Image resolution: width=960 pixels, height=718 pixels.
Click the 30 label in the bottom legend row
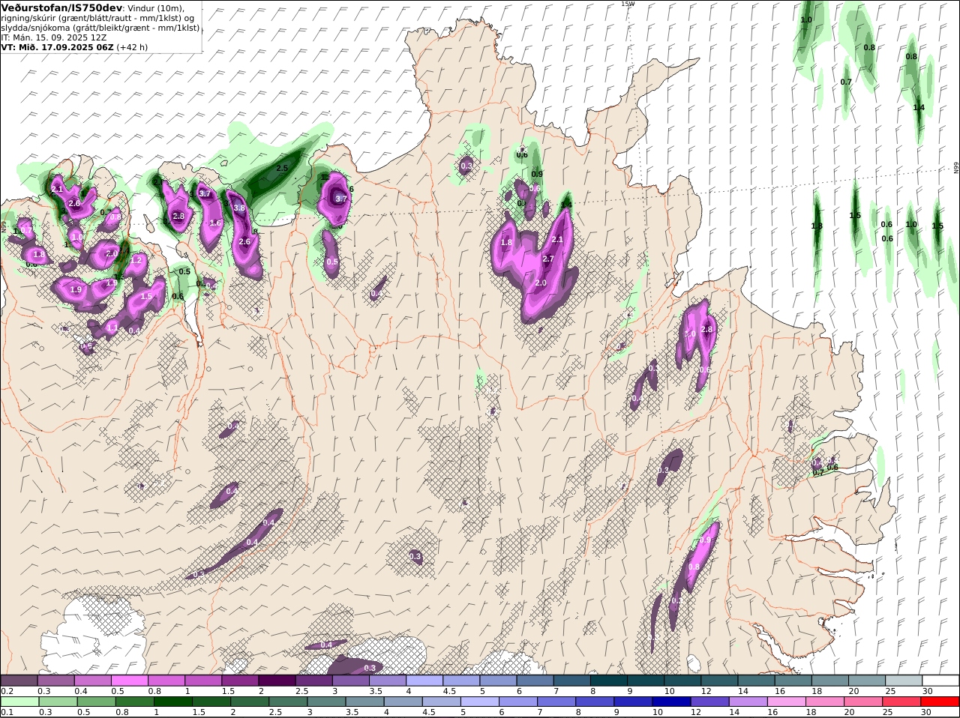pyautogui.click(x=926, y=712)
